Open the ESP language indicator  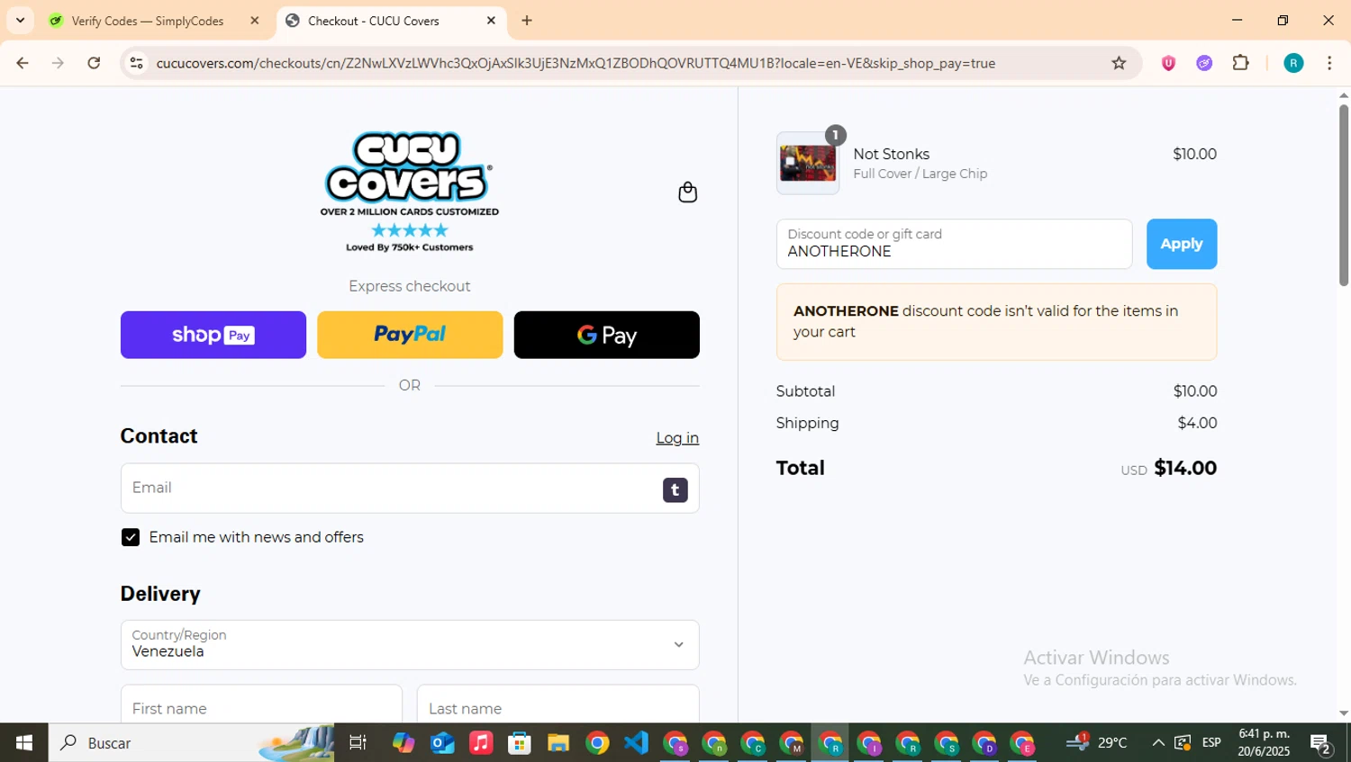coord(1211,743)
